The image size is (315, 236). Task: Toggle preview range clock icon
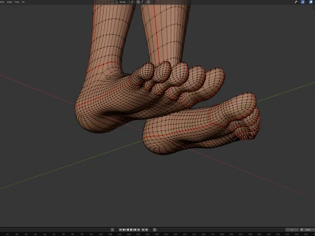click(x=302, y=229)
